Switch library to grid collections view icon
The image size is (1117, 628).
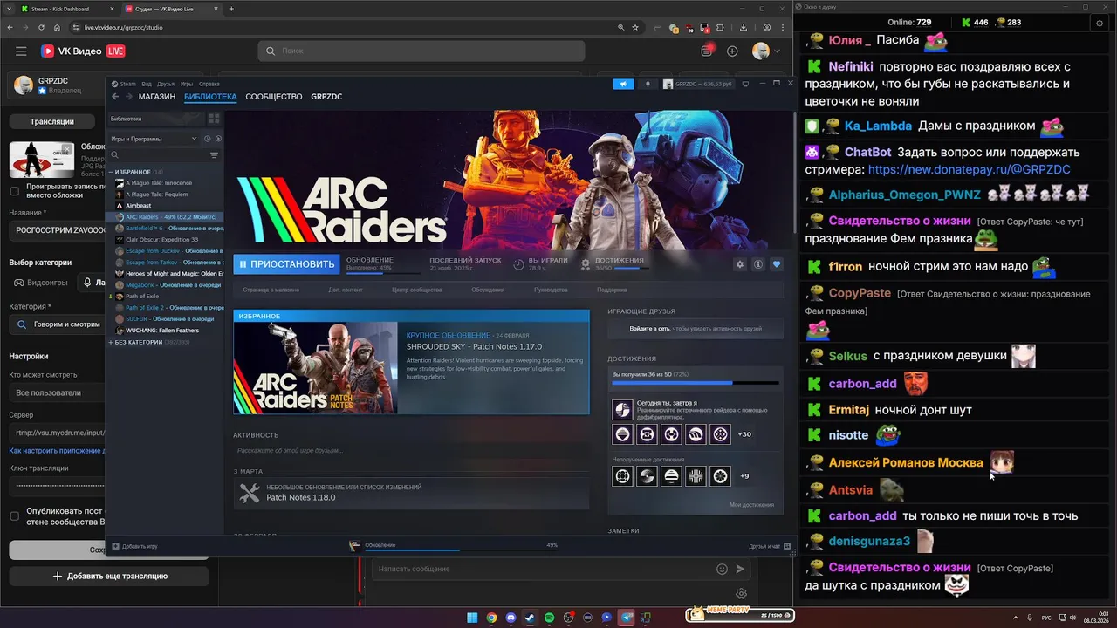214,118
